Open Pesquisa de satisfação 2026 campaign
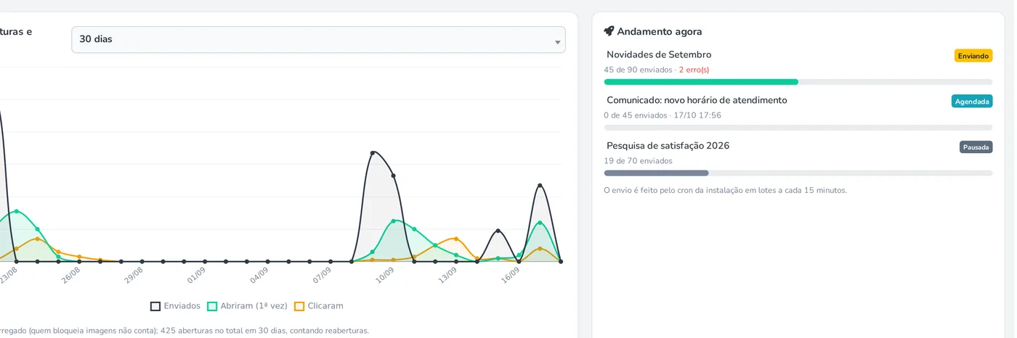The height and width of the screenshot is (338, 1017). point(668,146)
